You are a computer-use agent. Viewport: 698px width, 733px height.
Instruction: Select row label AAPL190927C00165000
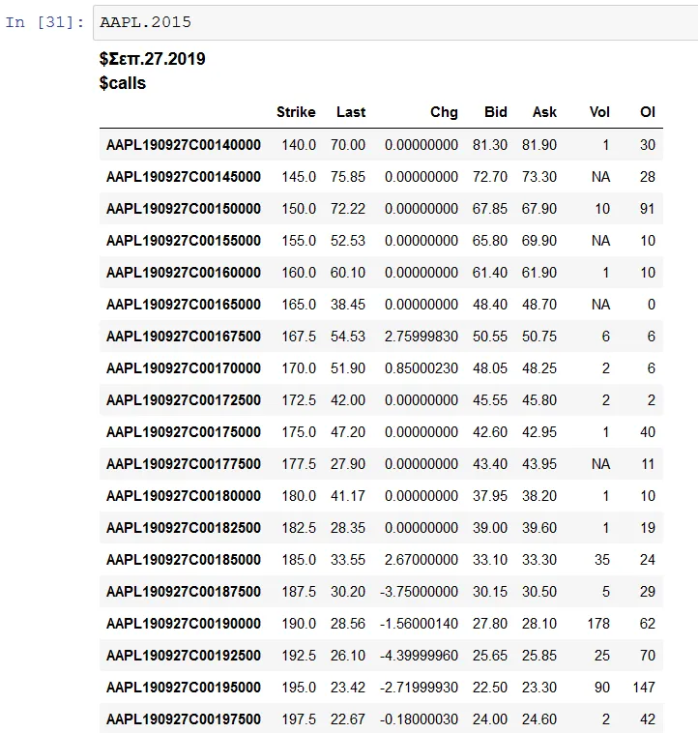(184, 305)
